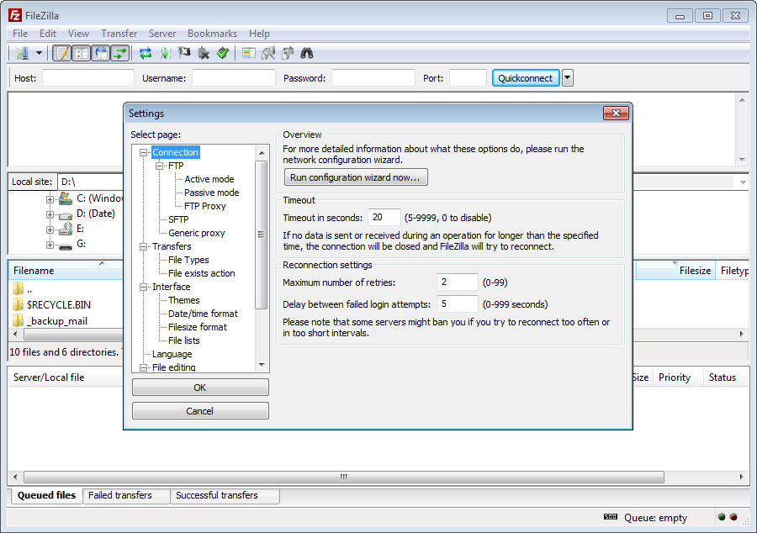Collapse the FTP tree node
The image size is (757, 533).
pyautogui.click(x=159, y=166)
